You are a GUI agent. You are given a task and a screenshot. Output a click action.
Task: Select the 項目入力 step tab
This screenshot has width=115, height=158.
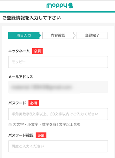(24, 36)
